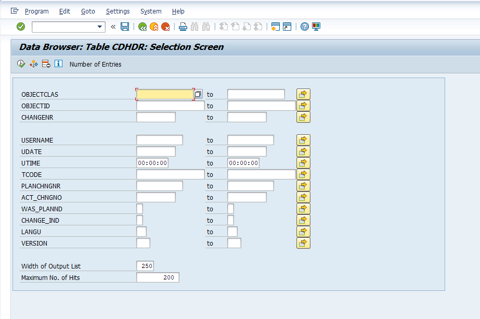Click the Delete Selection Row icon
The width and height of the screenshot is (480, 319).
(46, 64)
